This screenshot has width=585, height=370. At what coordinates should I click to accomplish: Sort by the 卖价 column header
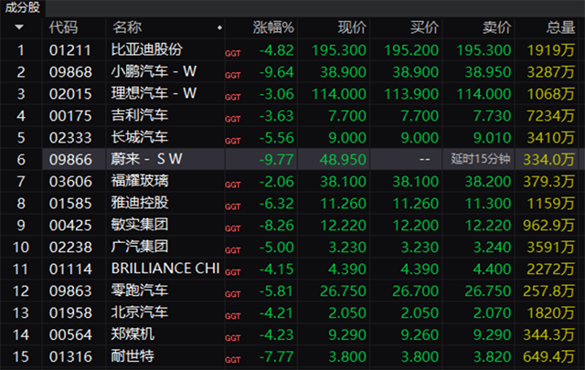(496, 27)
